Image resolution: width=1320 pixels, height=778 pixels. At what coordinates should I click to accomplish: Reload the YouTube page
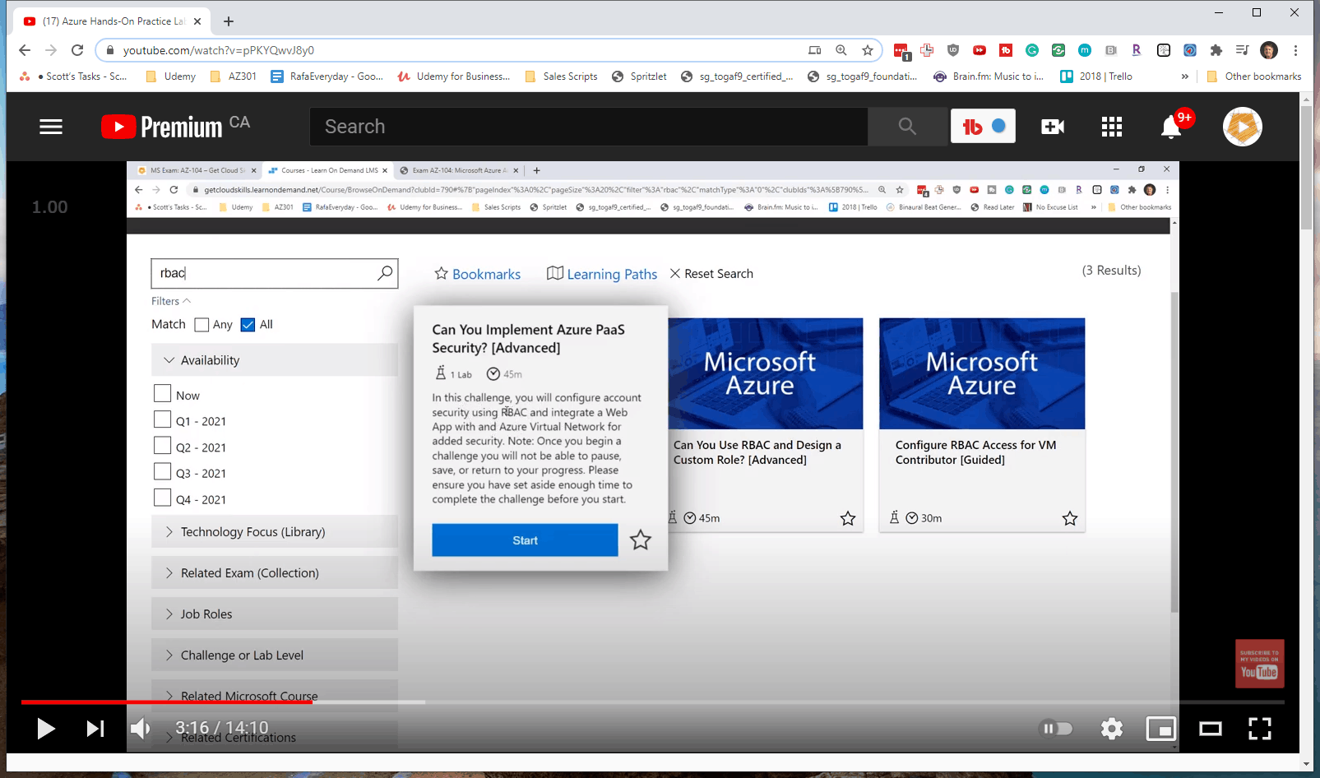coord(77,50)
